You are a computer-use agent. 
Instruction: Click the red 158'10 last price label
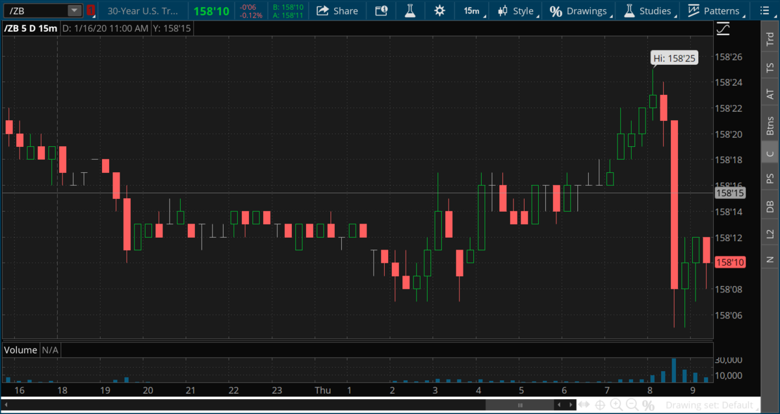coord(729,263)
